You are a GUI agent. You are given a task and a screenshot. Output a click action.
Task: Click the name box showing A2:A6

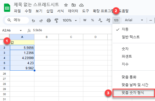tap(6, 30)
